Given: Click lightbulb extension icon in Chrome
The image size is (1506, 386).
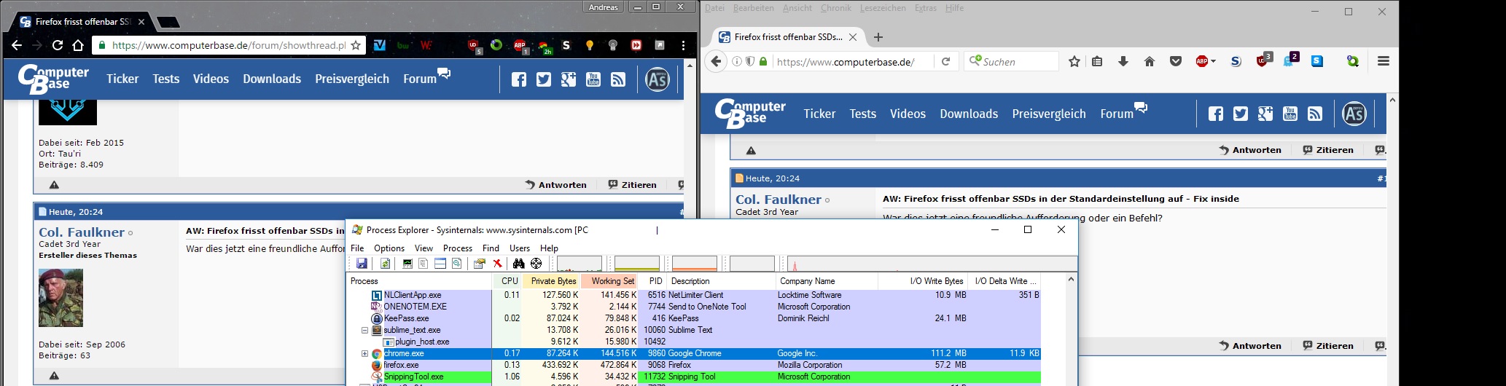Looking at the screenshot, I should click(590, 45).
